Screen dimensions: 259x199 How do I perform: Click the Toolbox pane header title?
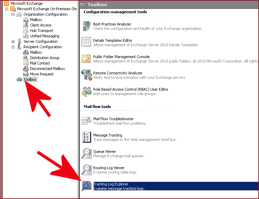(97, 4)
